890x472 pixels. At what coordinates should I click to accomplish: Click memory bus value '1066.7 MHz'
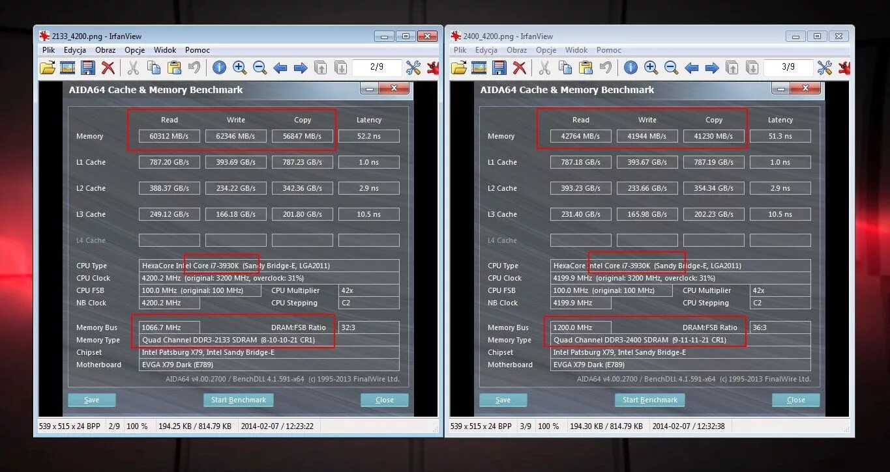pos(170,327)
